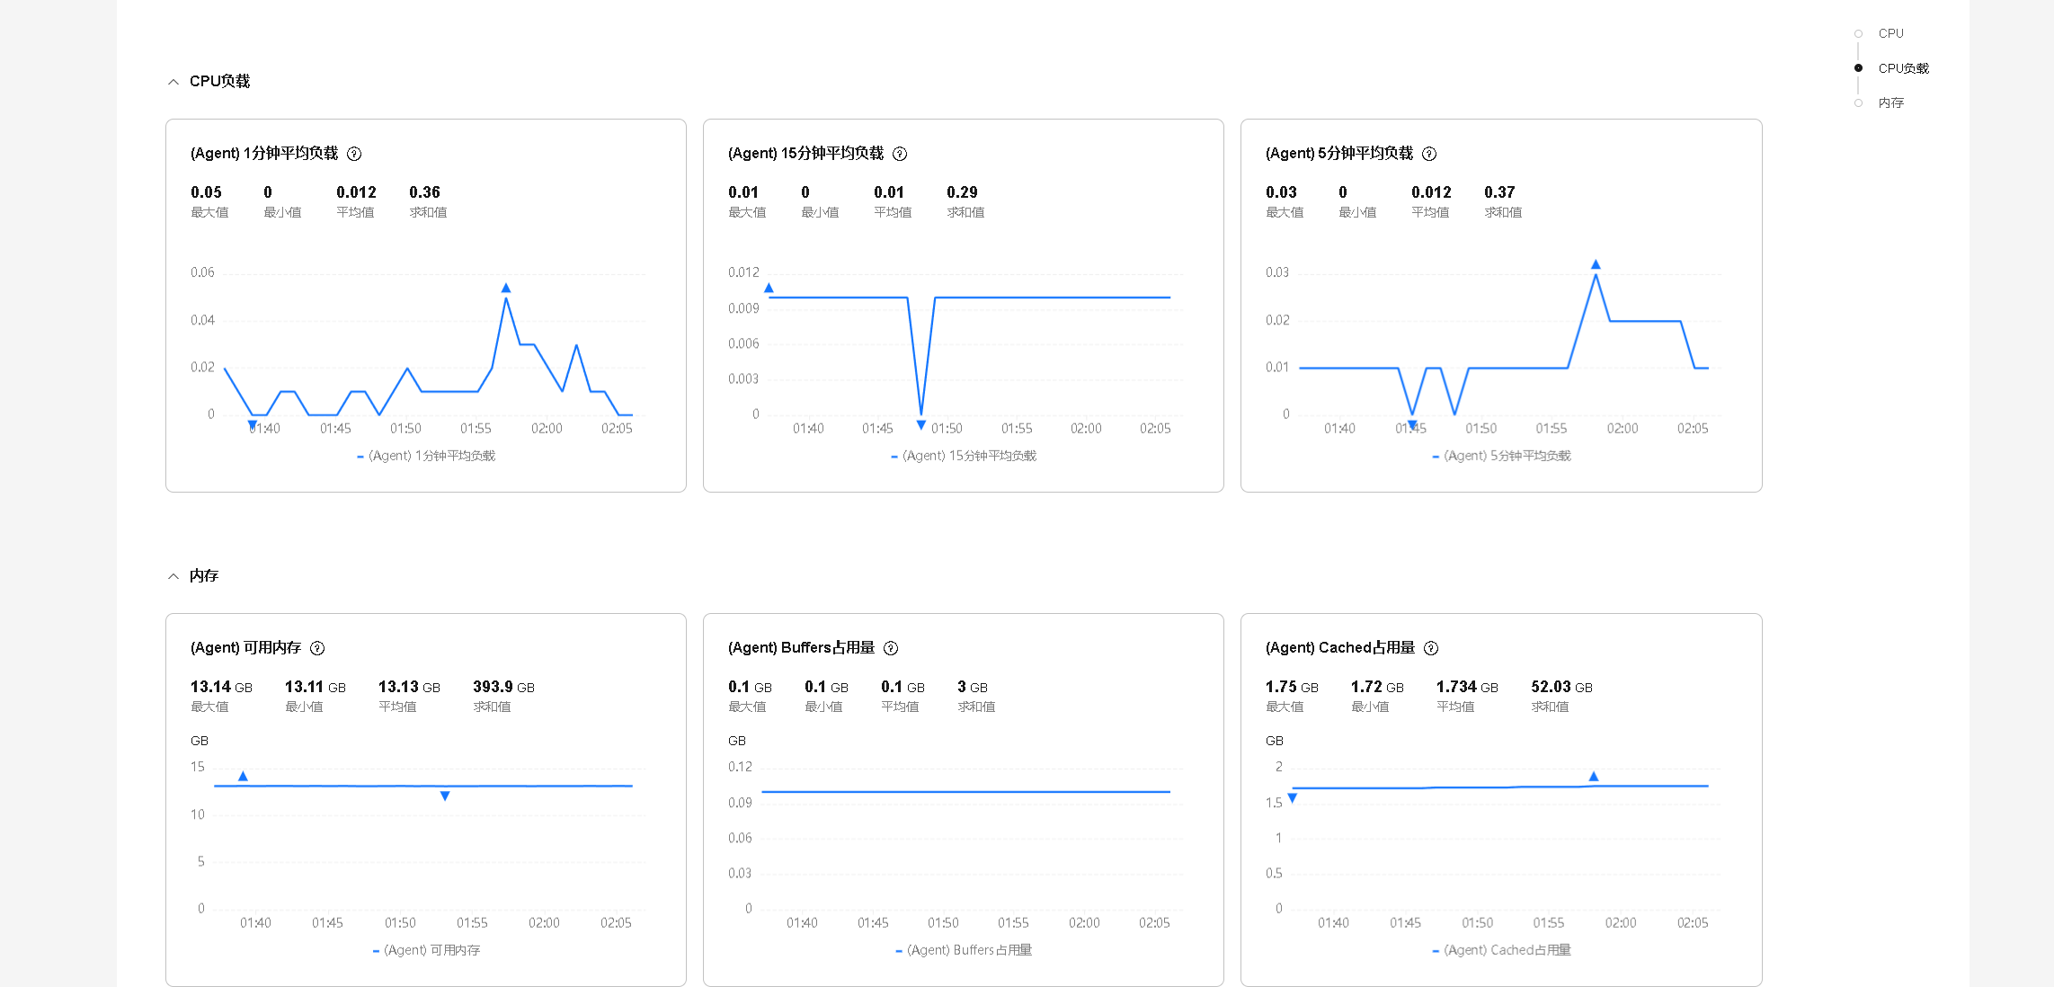Collapse the CPU负载 section
Screen dimensions: 2054x987
(x=173, y=82)
